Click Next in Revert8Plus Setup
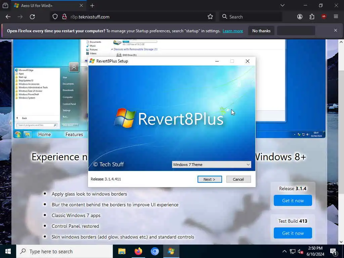This screenshot has height=258, width=344. [210, 179]
